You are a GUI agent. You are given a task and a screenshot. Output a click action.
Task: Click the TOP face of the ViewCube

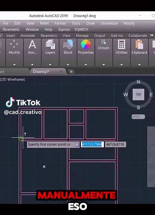(138, 94)
